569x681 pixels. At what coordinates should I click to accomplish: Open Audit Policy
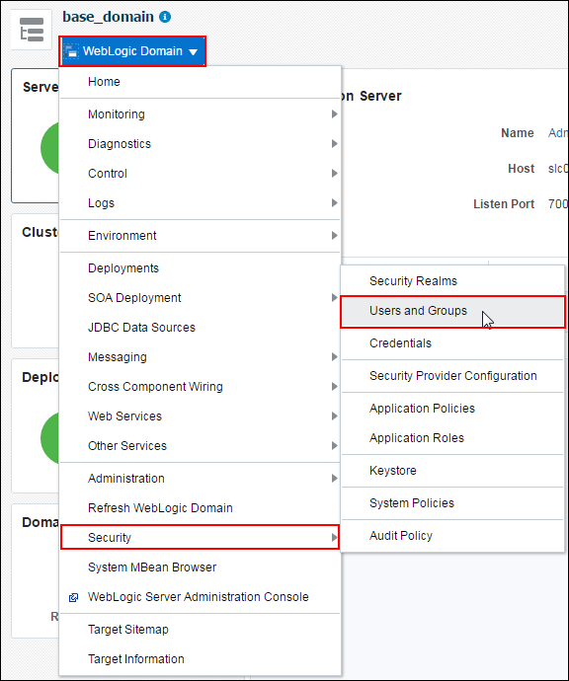click(452, 536)
